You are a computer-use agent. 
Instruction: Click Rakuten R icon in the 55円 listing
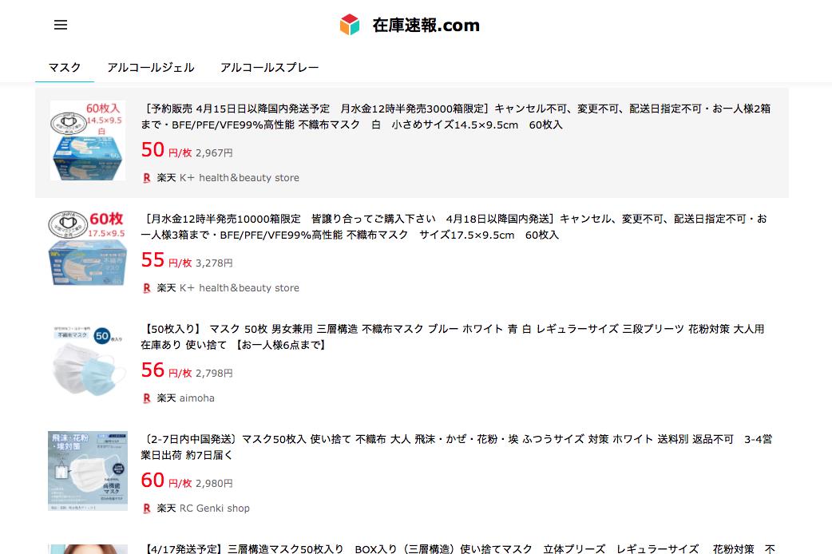(147, 288)
